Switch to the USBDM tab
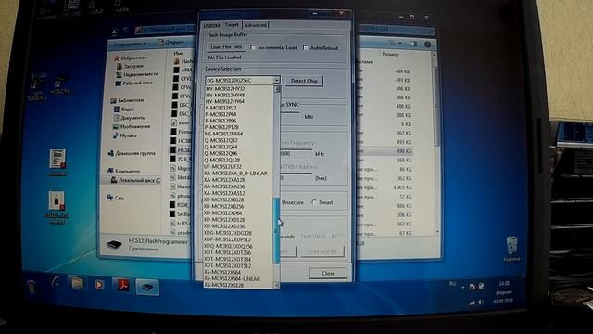Screen dimensions: 593x334 click(212, 25)
